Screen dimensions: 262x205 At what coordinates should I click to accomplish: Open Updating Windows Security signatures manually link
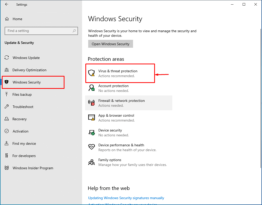click(x=126, y=198)
